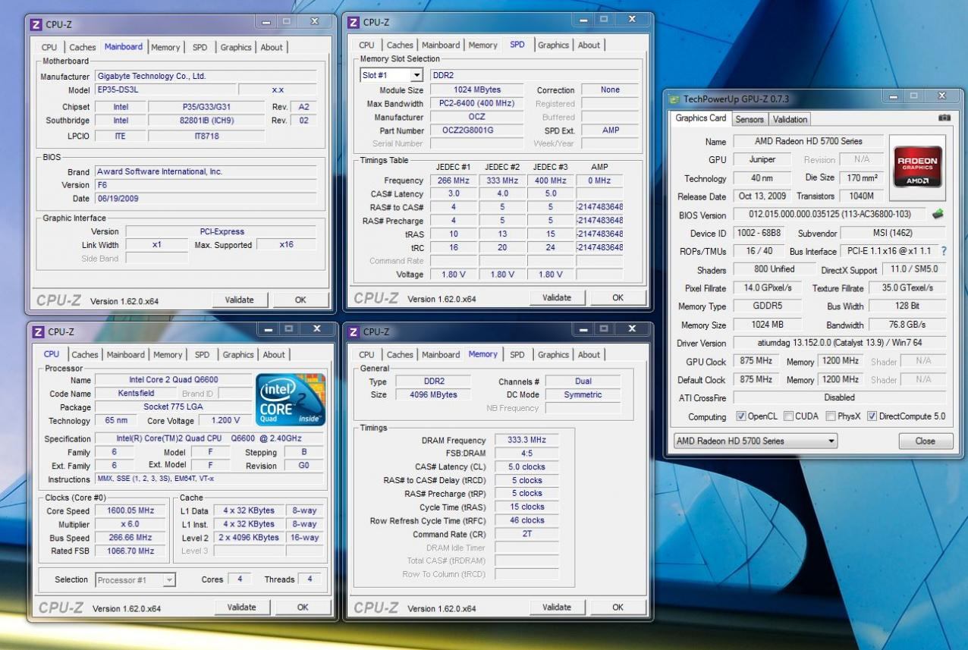Toggle the DirectCompute 5.0 checkbox

pyautogui.click(x=872, y=416)
